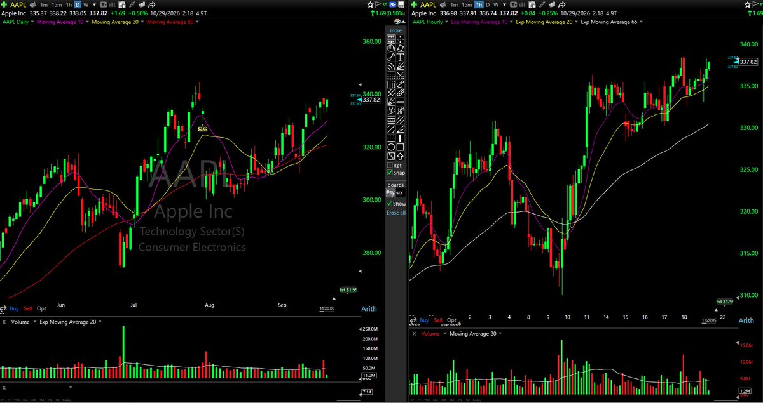
Task: Open pencil drawing tools icon on left chart
Action: point(132,4)
